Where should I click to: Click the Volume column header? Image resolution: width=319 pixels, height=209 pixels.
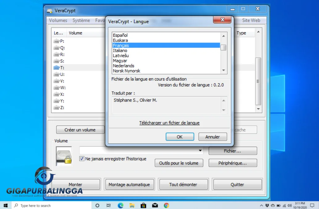75,33
